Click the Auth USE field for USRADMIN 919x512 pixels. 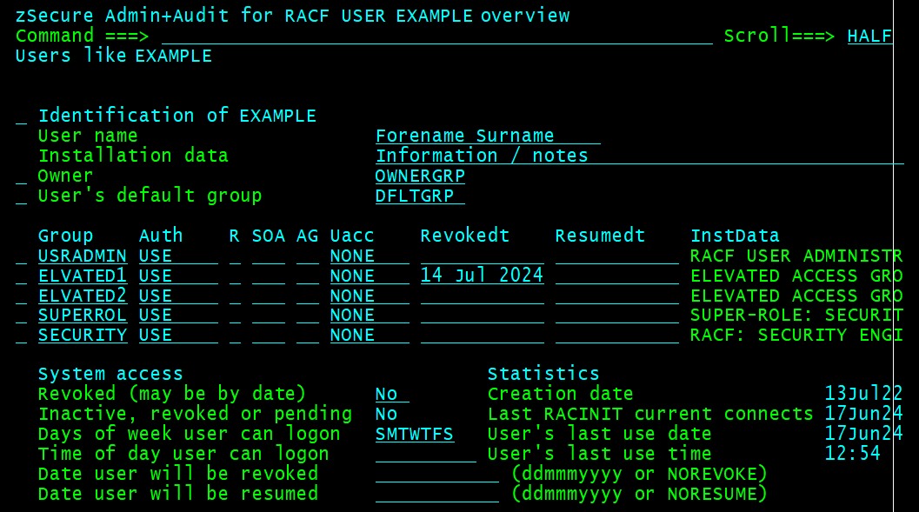pyautogui.click(x=178, y=256)
